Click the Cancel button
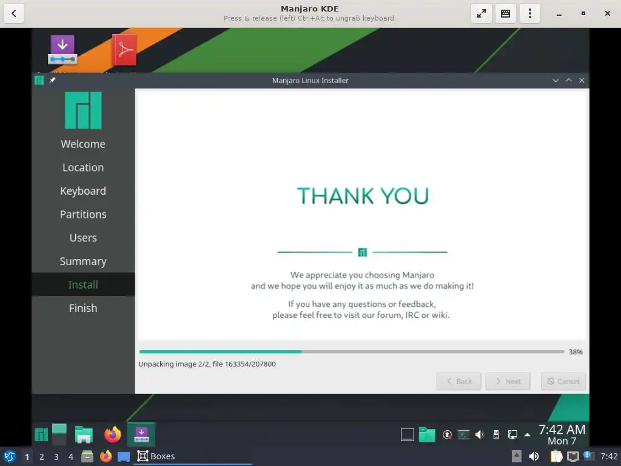The height and width of the screenshot is (466, 621). pos(563,381)
